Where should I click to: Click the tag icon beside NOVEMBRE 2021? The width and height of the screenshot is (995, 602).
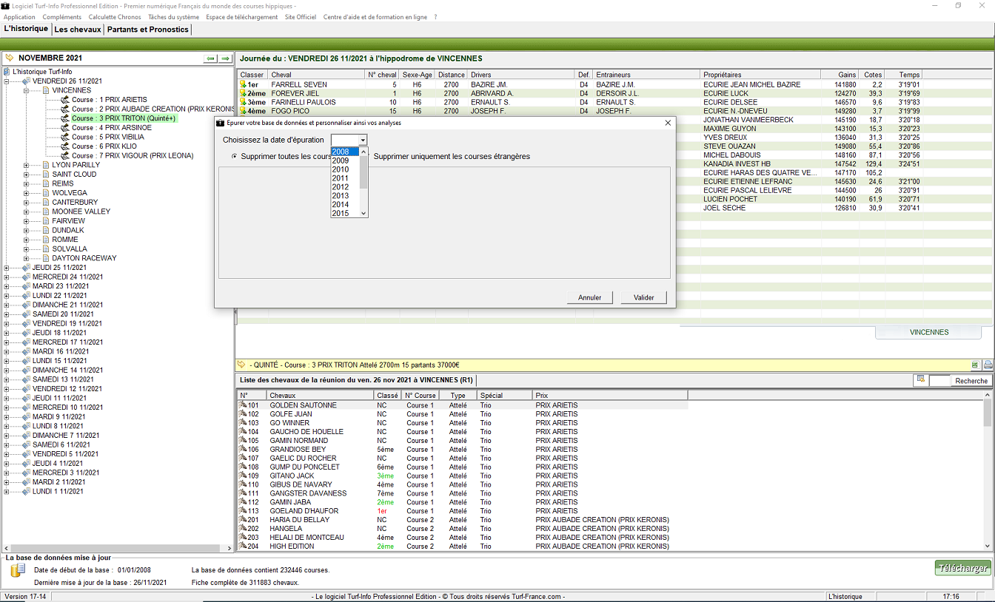(10, 58)
